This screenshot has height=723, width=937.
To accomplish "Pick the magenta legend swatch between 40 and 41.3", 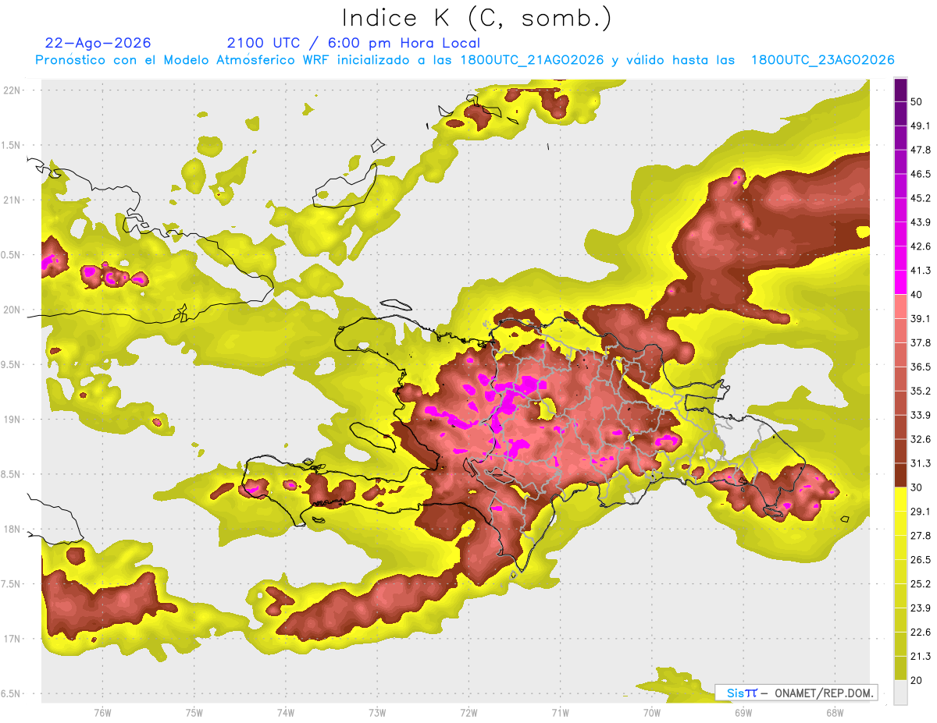I will pos(900,282).
